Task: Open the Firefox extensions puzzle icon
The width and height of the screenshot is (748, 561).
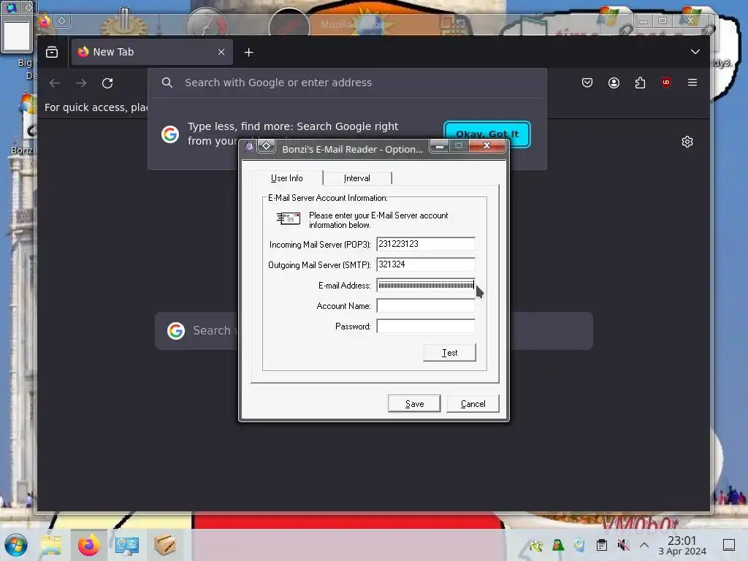Action: coord(640,83)
